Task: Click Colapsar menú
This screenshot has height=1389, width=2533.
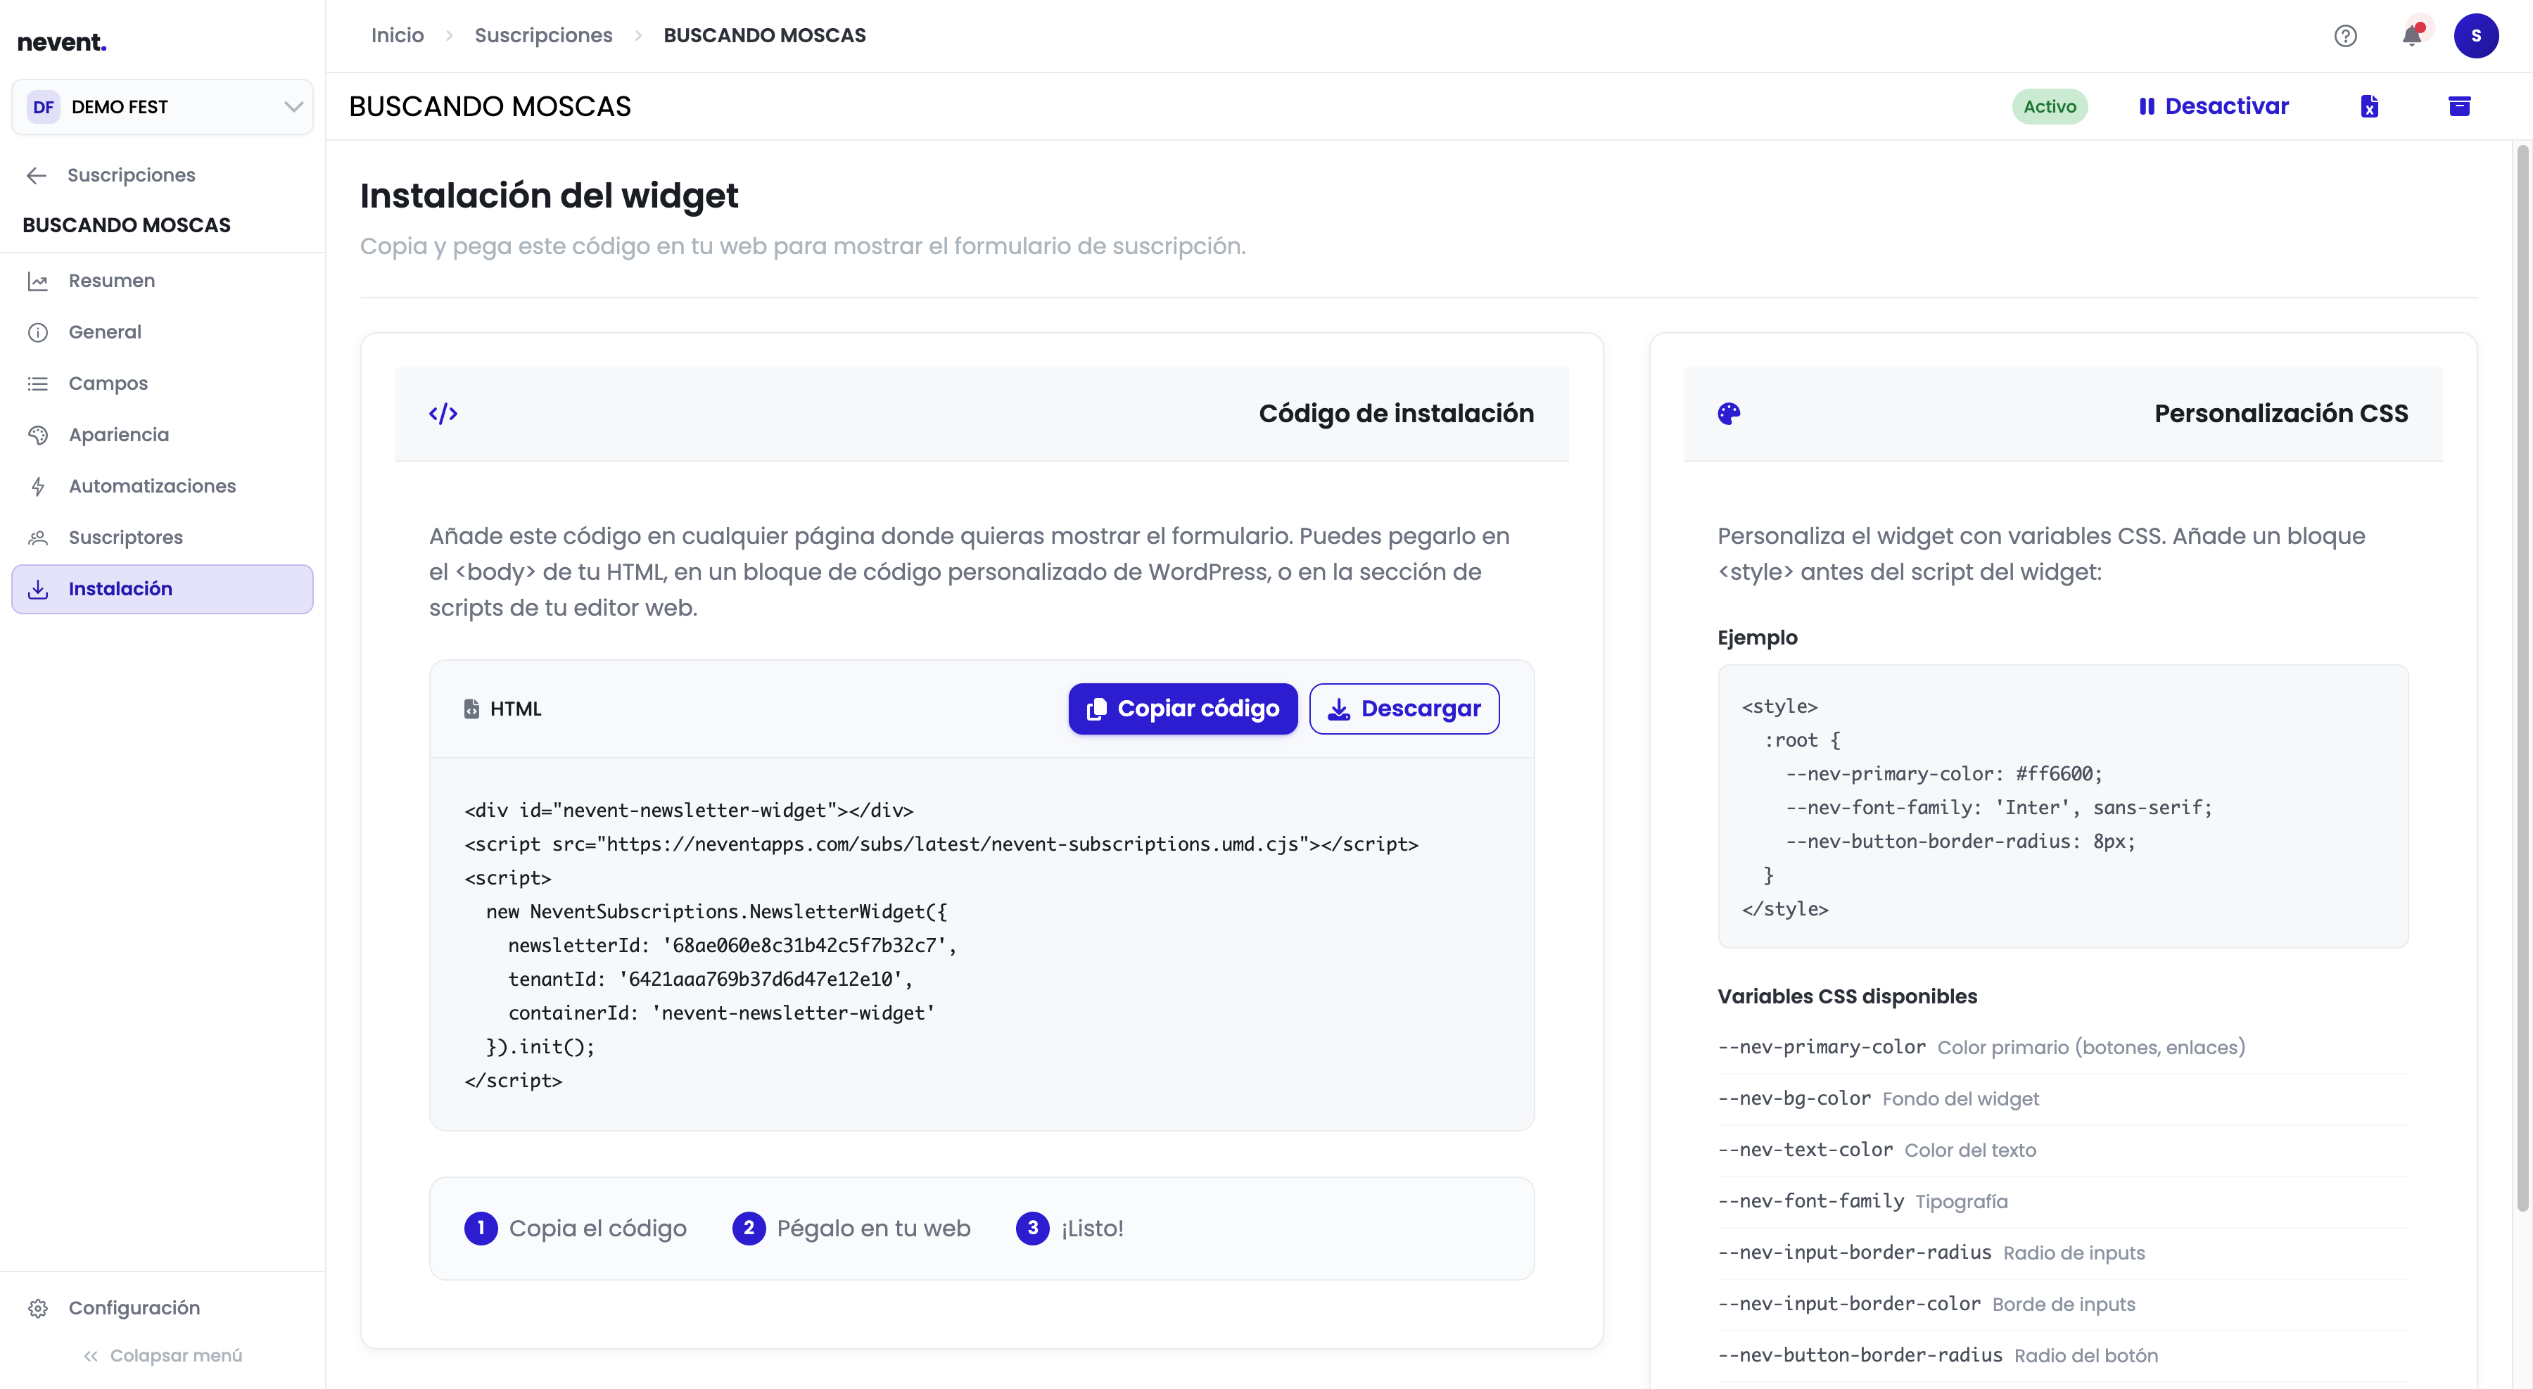Action: 163,1356
